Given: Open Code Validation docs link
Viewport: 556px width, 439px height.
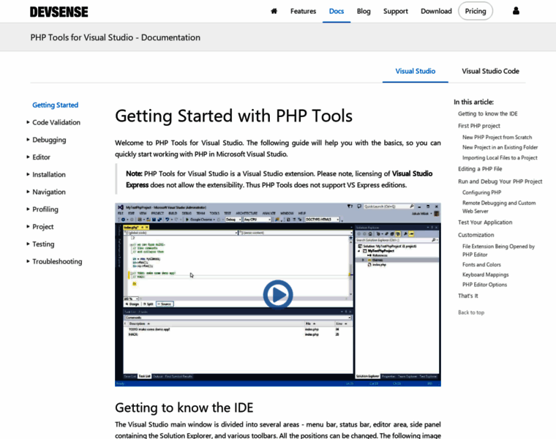Looking at the screenshot, I should point(56,122).
